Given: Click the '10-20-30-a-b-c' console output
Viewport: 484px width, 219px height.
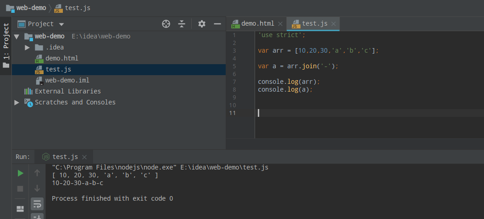Looking at the screenshot, I should pos(78,183).
